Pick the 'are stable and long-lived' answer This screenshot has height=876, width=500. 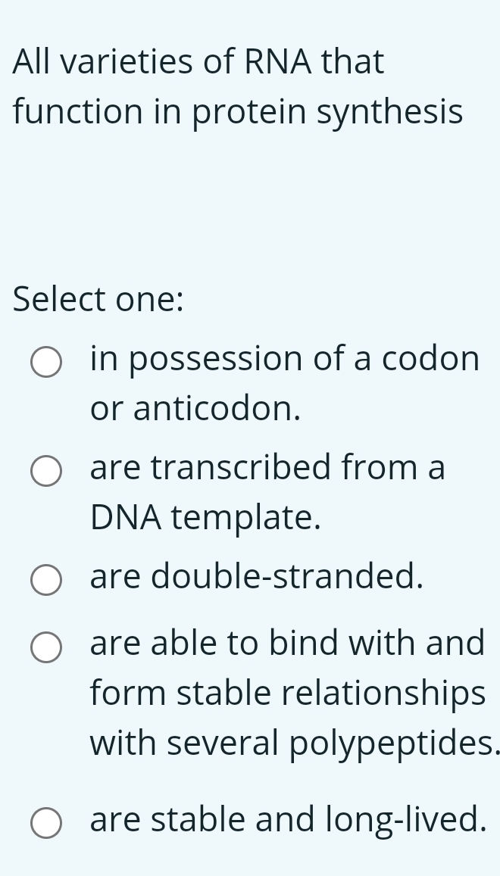pyautogui.click(x=46, y=823)
